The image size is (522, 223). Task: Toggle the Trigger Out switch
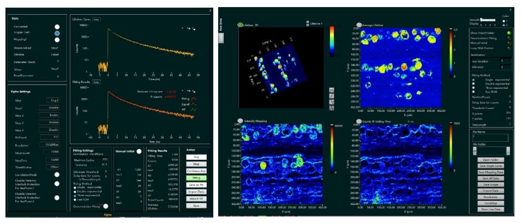point(57,33)
